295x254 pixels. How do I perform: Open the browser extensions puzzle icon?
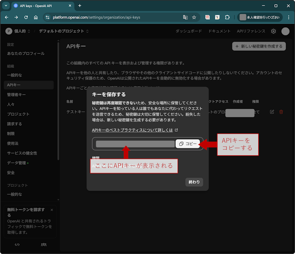click(x=227, y=17)
